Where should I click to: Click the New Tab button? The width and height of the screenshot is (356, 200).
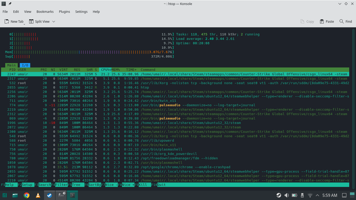(14, 21)
